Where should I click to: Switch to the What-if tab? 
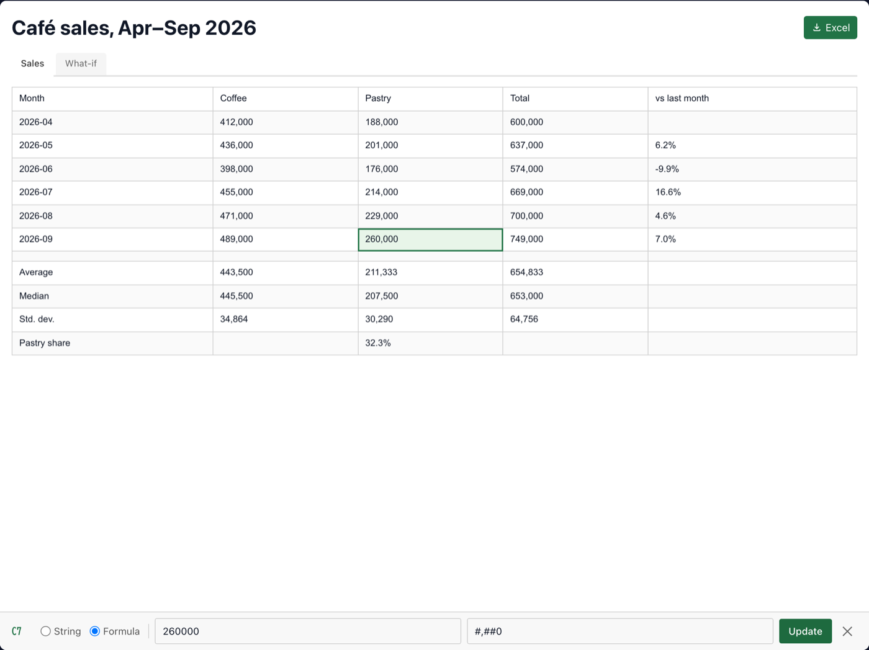[81, 63]
